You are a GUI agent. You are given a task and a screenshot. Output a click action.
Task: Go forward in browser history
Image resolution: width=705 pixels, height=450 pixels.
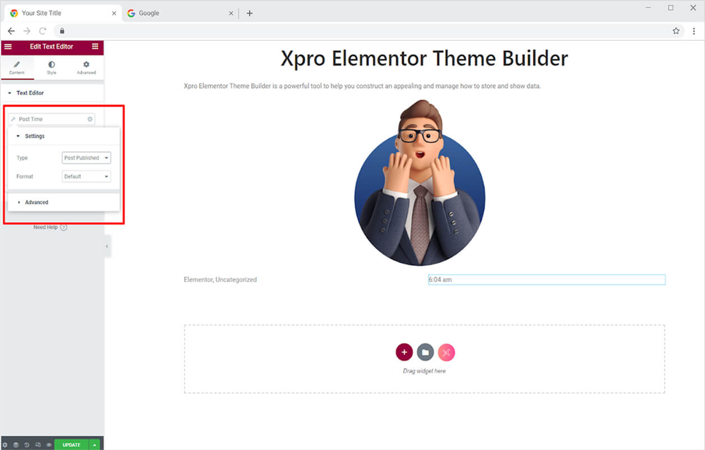(27, 31)
